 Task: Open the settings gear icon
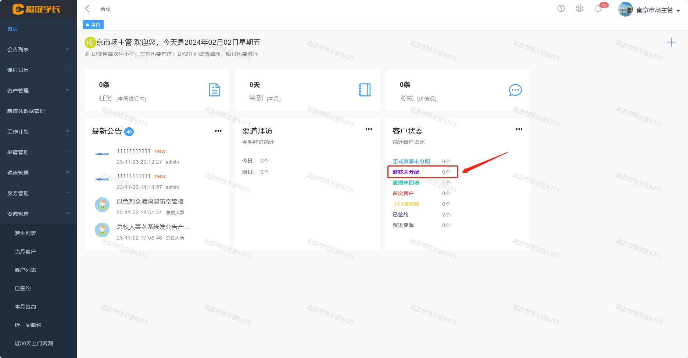[x=580, y=8]
